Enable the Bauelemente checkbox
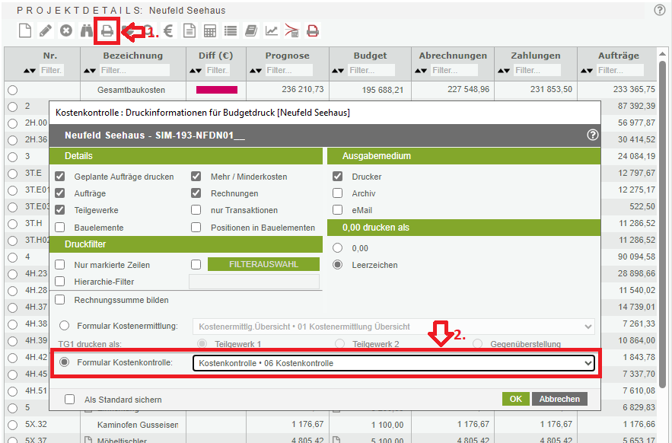Viewport: 672px width, 443px height. [x=60, y=228]
